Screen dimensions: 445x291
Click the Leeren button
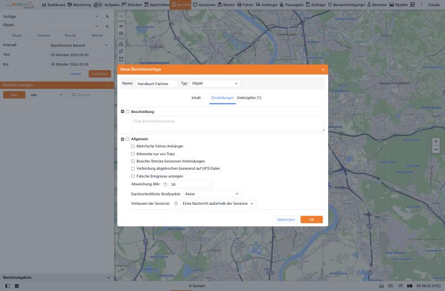point(75,74)
